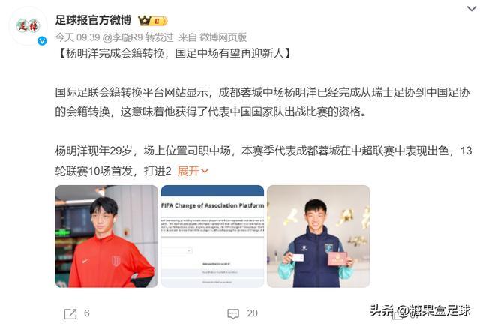This screenshot has width=480, height=326.
Task: Click the repost count 6
Action: [x=87, y=313]
